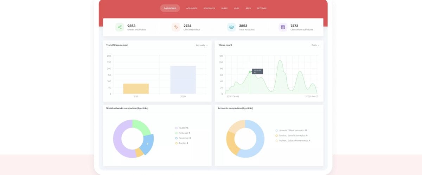Viewport: 422px width, 175px height.
Task: Open the Apps menu item
Action: point(248,8)
